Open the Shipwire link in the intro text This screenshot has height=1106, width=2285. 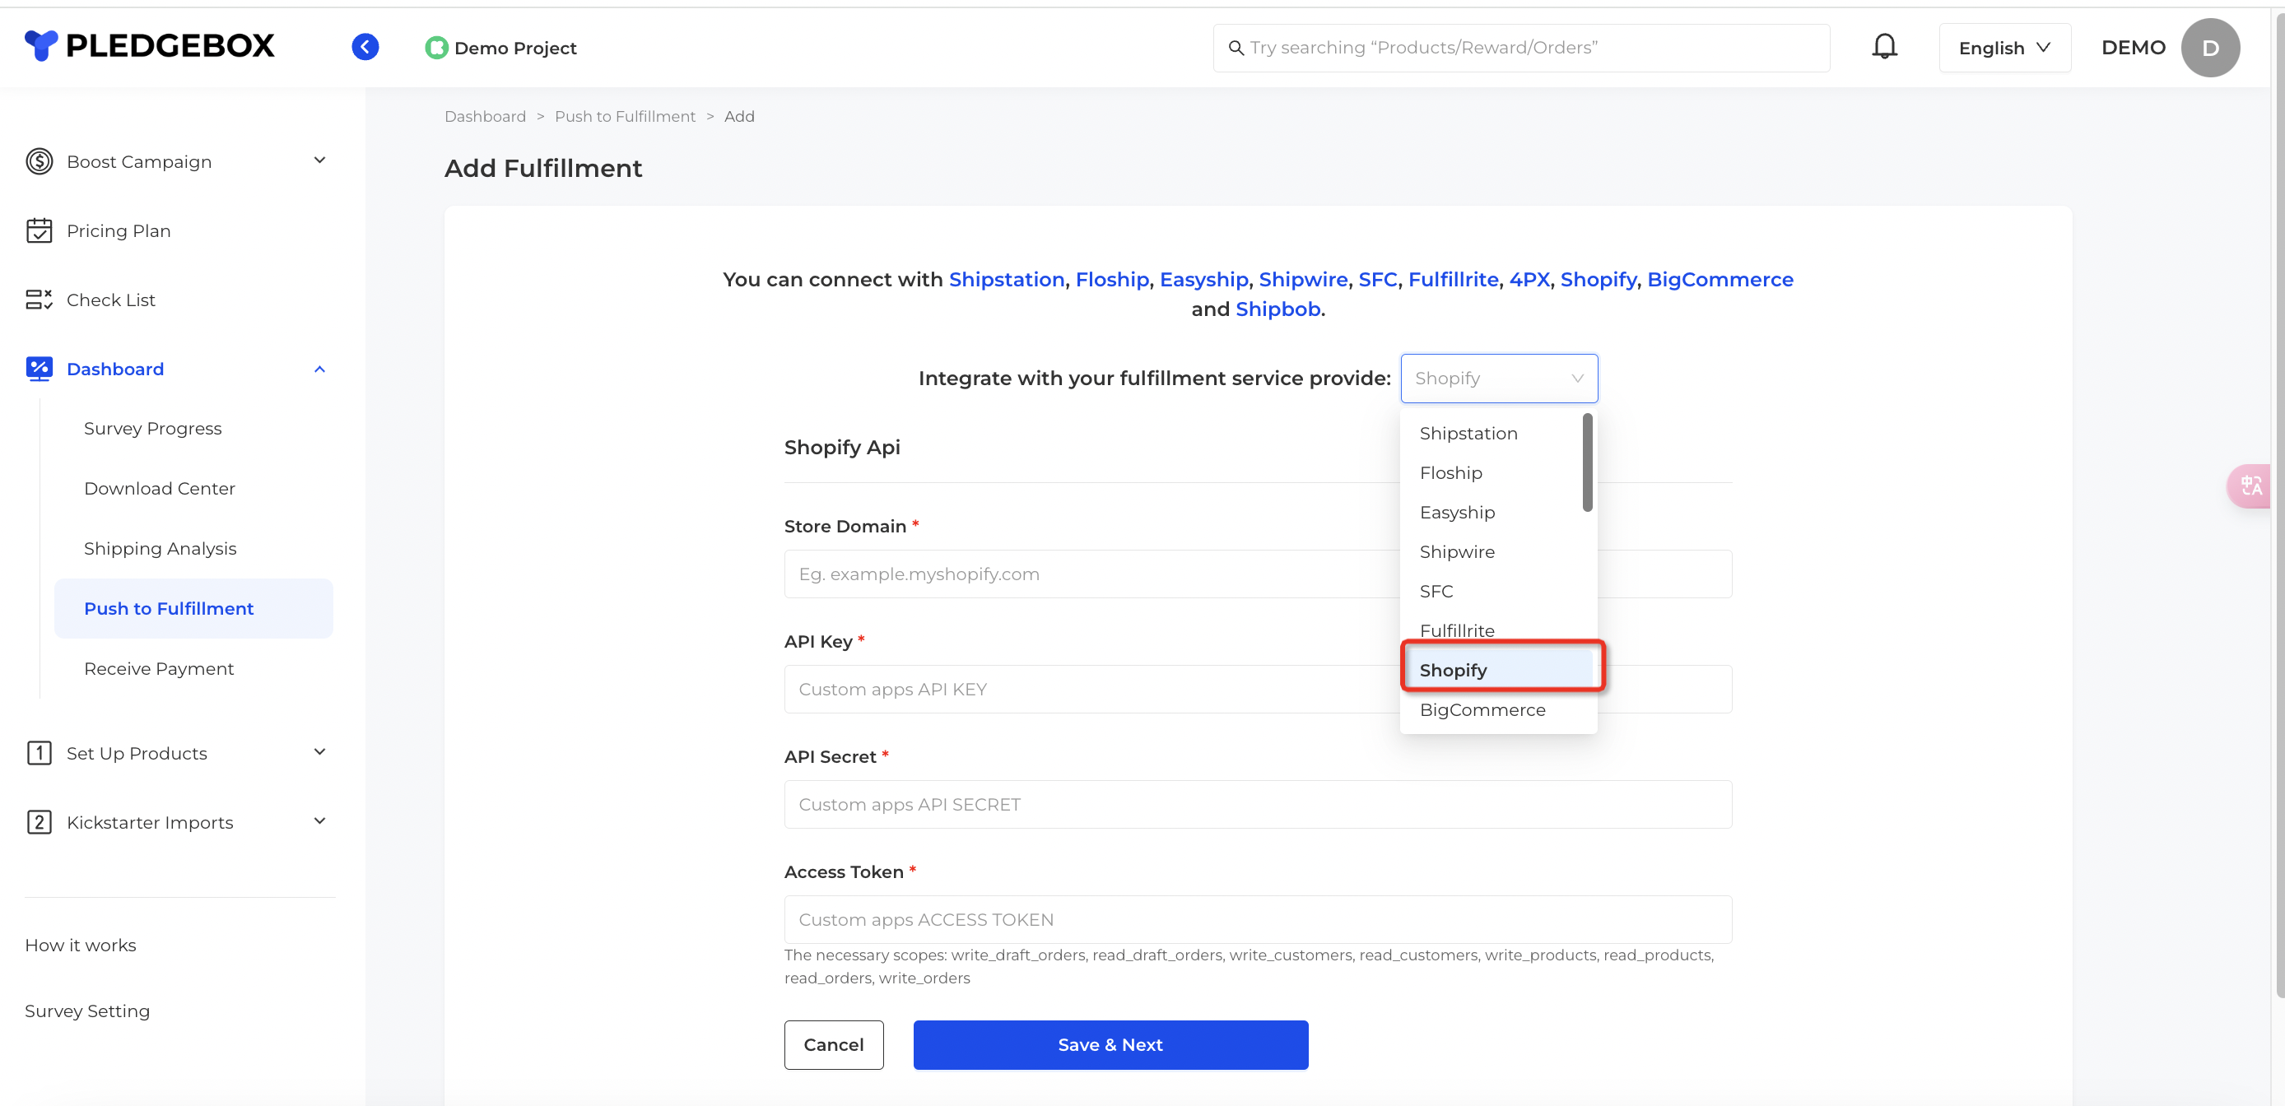coord(1303,280)
